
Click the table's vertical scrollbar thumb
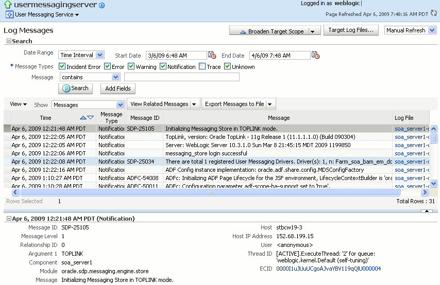[433, 138]
